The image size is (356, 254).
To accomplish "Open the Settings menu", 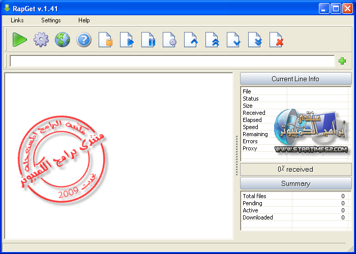I will [x=51, y=20].
